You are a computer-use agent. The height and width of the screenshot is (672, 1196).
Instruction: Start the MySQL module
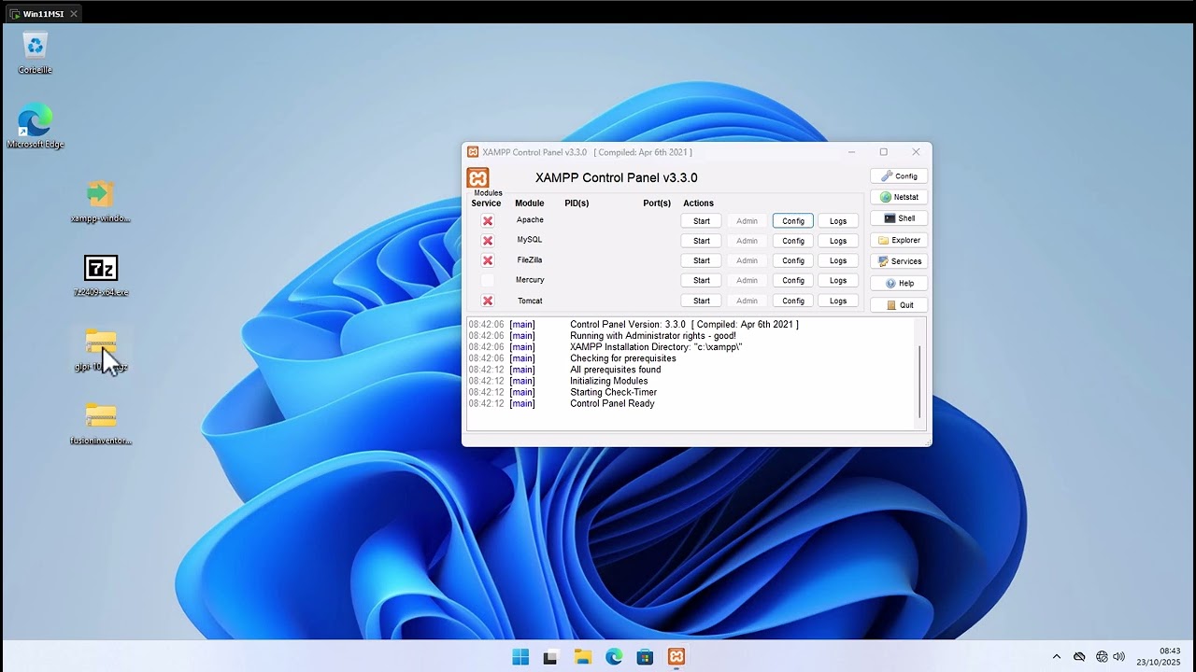coord(701,241)
